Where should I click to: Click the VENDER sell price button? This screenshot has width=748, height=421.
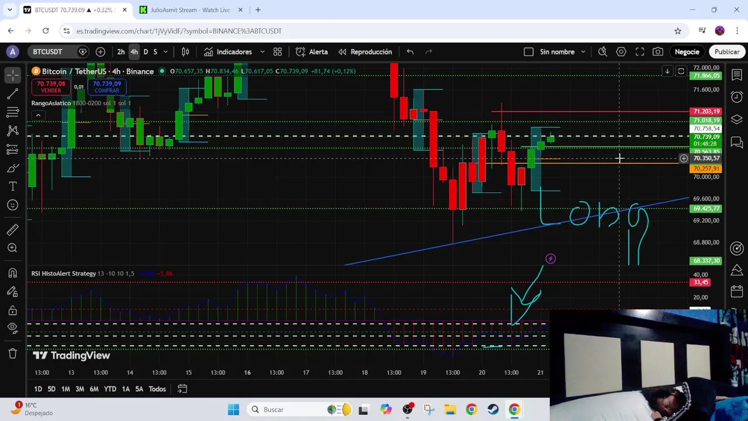pyautogui.click(x=51, y=87)
